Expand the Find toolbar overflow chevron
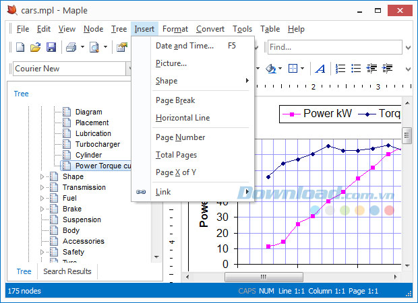418x303 pixels. (408, 48)
